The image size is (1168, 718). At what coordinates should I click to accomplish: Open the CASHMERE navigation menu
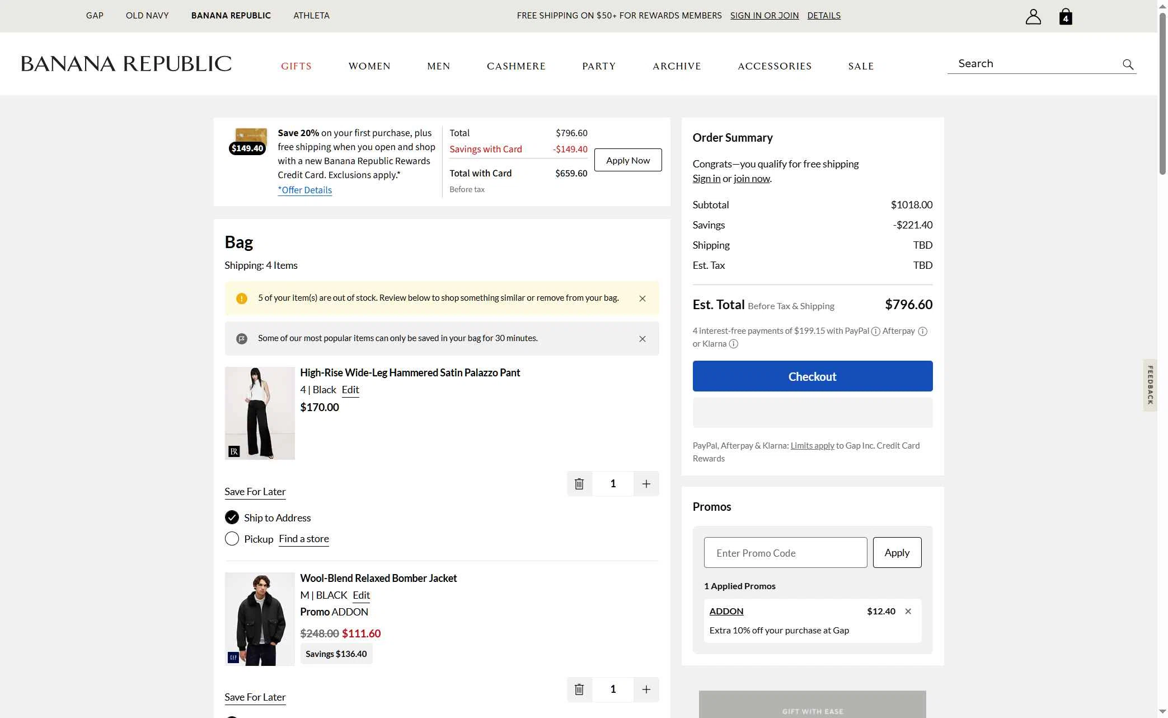coord(516,66)
